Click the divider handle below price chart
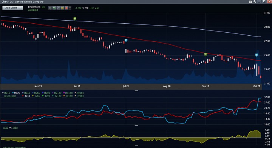Viewport: 272px width, 148px height. (x=136, y=91)
